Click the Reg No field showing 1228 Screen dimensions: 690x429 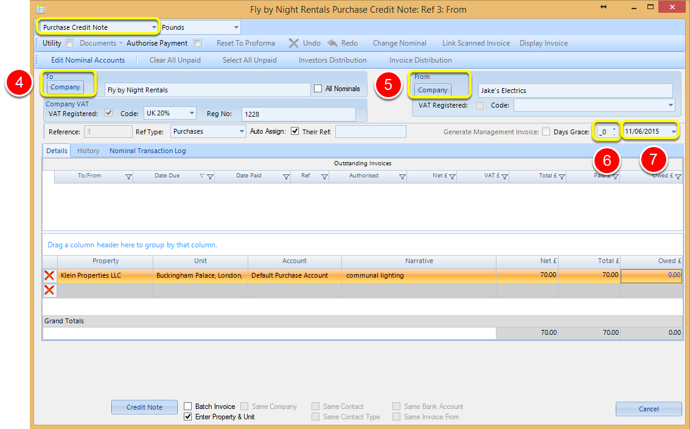click(x=298, y=114)
